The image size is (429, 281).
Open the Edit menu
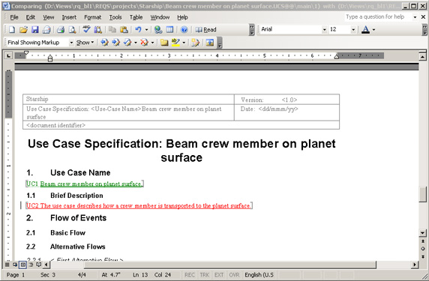coord(30,17)
